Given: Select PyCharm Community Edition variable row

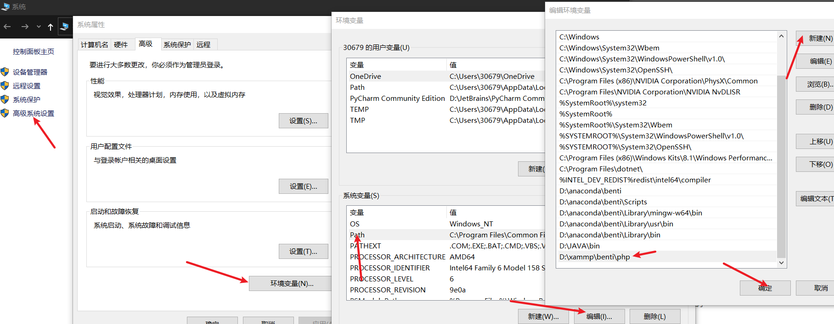Looking at the screenshot, I should (x=445, y=99).
